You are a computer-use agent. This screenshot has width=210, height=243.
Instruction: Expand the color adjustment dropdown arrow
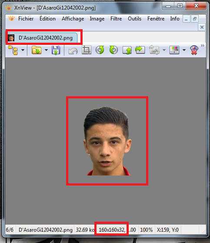pos(184,50)
